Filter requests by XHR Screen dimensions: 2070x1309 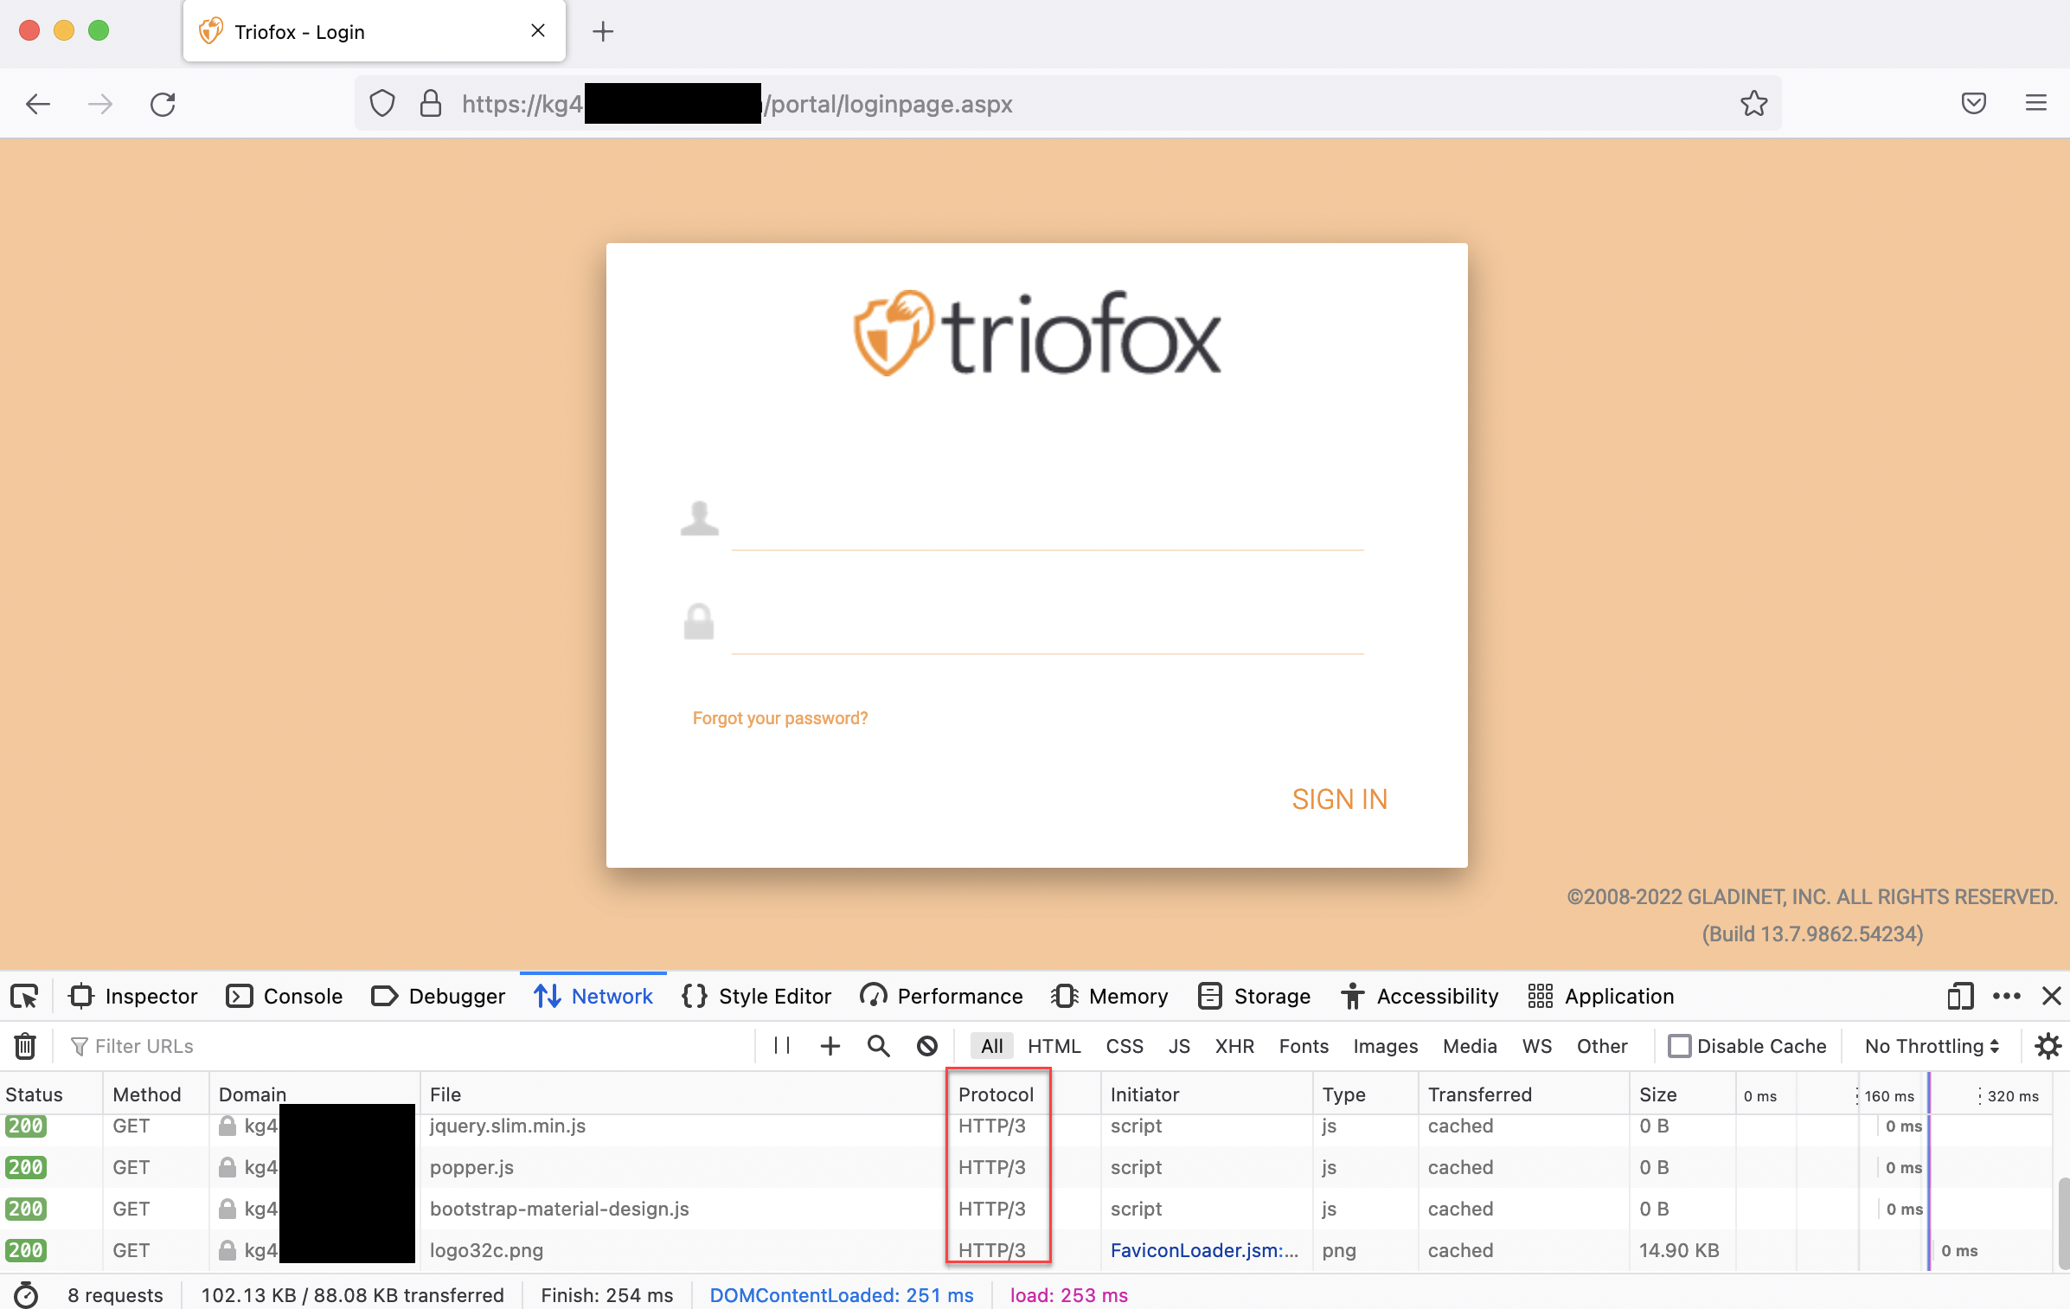coord(1234,1046)
